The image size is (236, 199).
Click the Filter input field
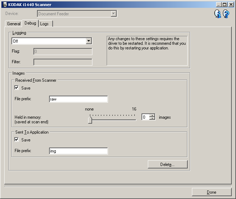coord(63,62)
